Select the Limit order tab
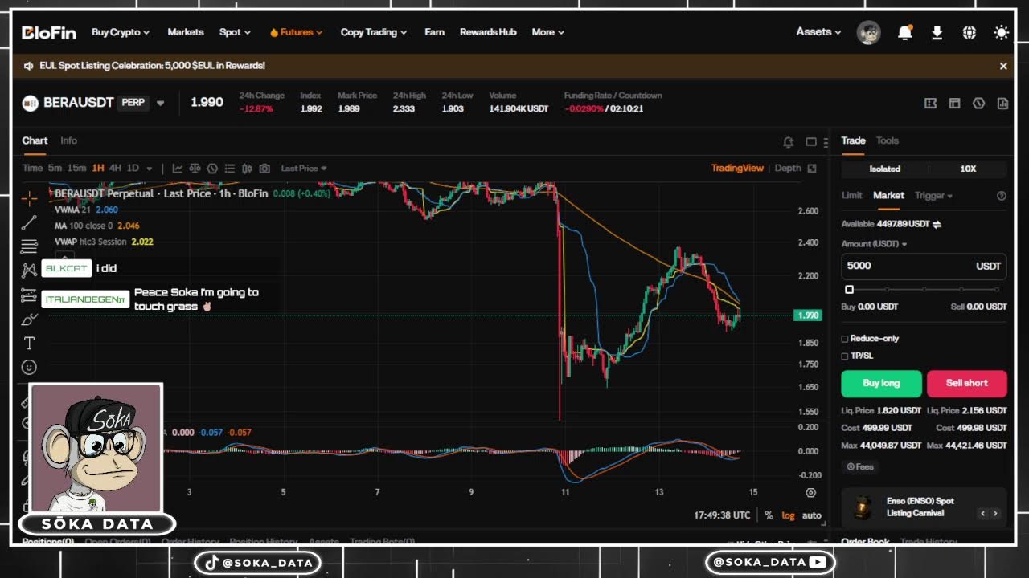This screenshot has width=1029, height=578. [851, 196]
